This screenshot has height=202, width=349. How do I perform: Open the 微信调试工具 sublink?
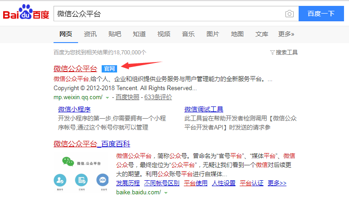(x=204, y=109)
